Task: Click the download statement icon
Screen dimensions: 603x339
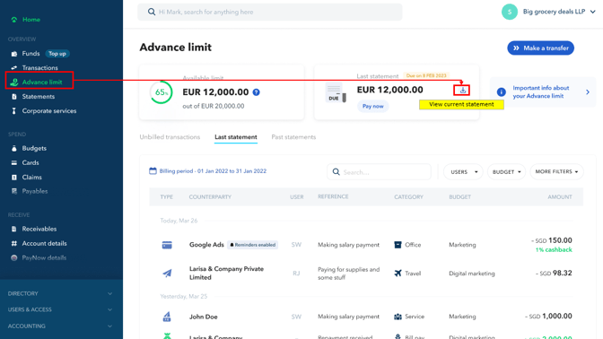Action: 463,91
